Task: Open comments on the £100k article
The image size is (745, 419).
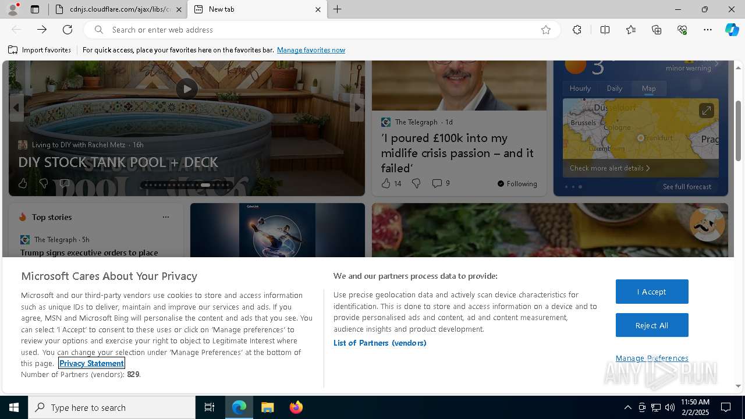Action: pyautogui.click(x=441, y=183)
